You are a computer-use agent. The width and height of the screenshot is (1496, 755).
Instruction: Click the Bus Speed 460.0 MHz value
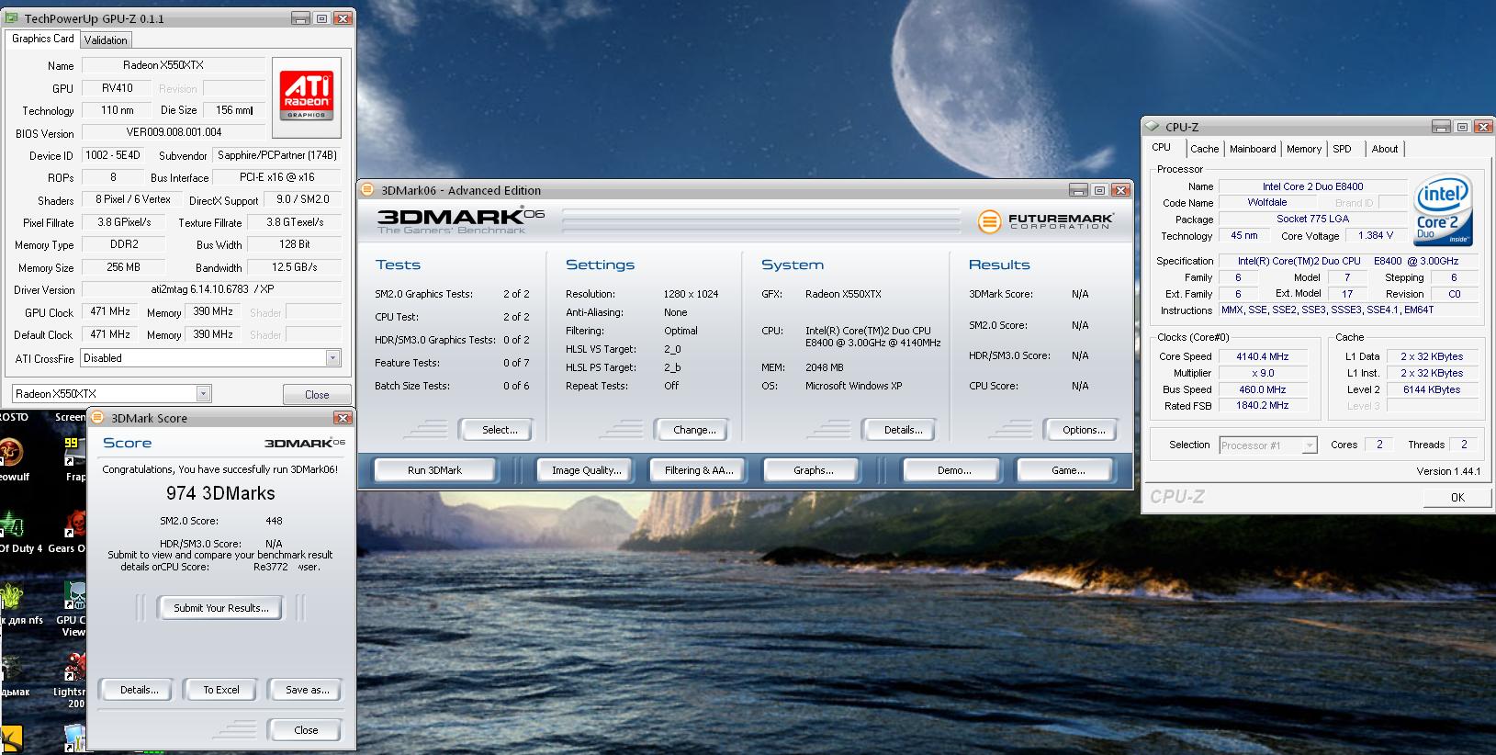point(1262,389)
